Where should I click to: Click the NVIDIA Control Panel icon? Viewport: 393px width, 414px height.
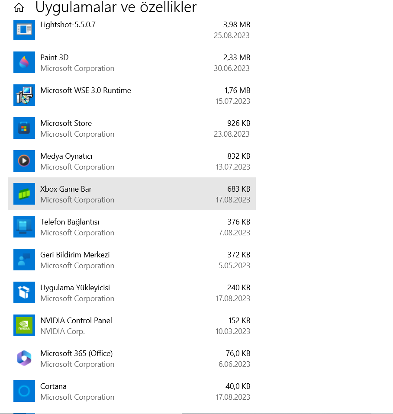tap(24, 325)
